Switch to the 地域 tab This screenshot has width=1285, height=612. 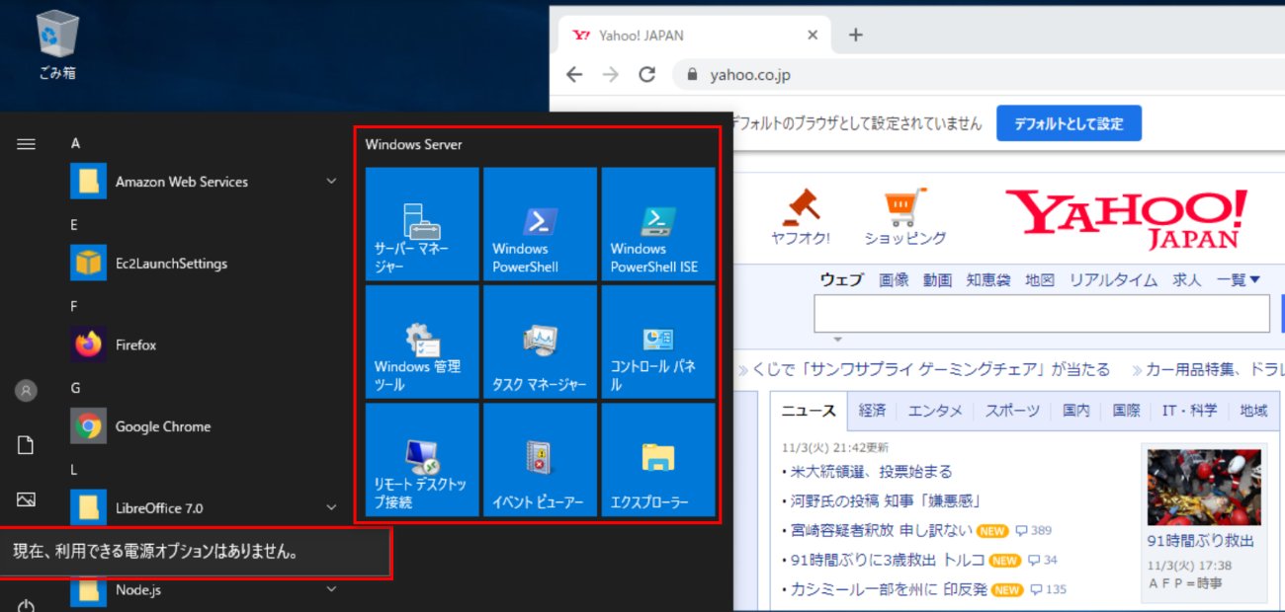tap(1253, 411)
